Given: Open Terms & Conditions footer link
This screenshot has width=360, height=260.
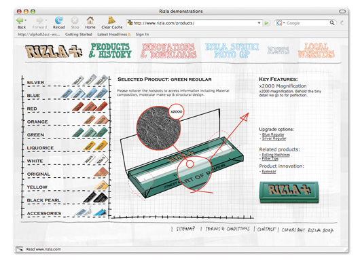Looking at the screenshot, I should (228, 229).
